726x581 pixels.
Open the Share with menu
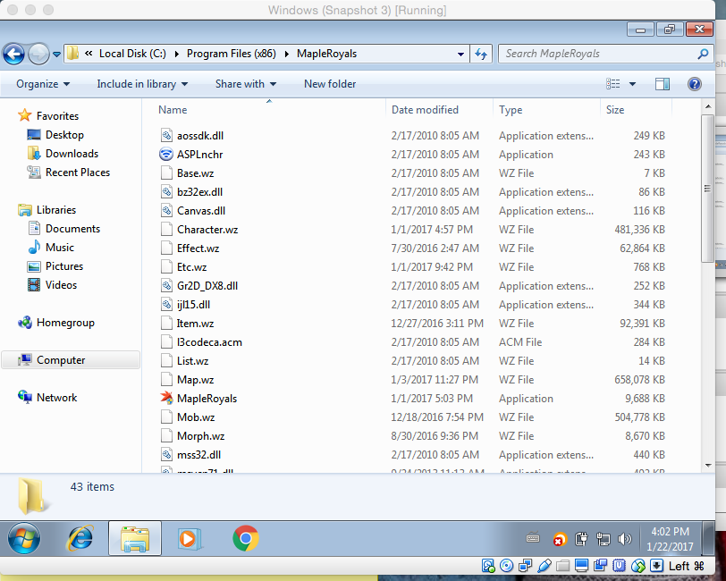245,84
